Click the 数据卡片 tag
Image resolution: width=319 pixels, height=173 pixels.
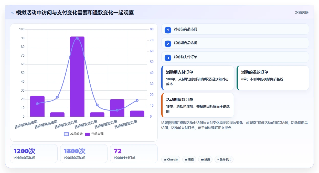[x=224, y=159]
